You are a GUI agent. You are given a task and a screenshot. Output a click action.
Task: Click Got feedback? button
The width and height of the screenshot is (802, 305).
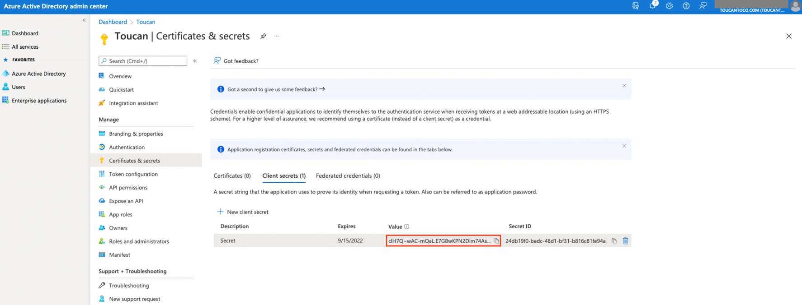point(236,61)
